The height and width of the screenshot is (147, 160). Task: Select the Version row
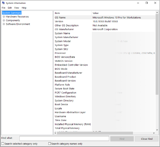click(105, 22)
